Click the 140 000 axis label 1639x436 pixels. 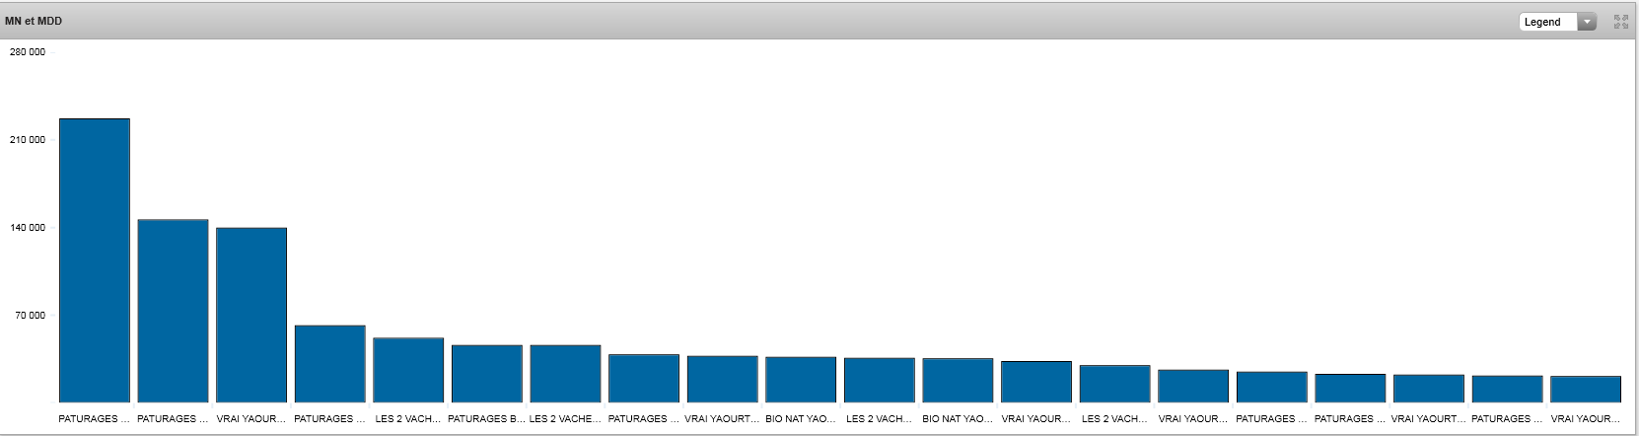click(28, 228)
